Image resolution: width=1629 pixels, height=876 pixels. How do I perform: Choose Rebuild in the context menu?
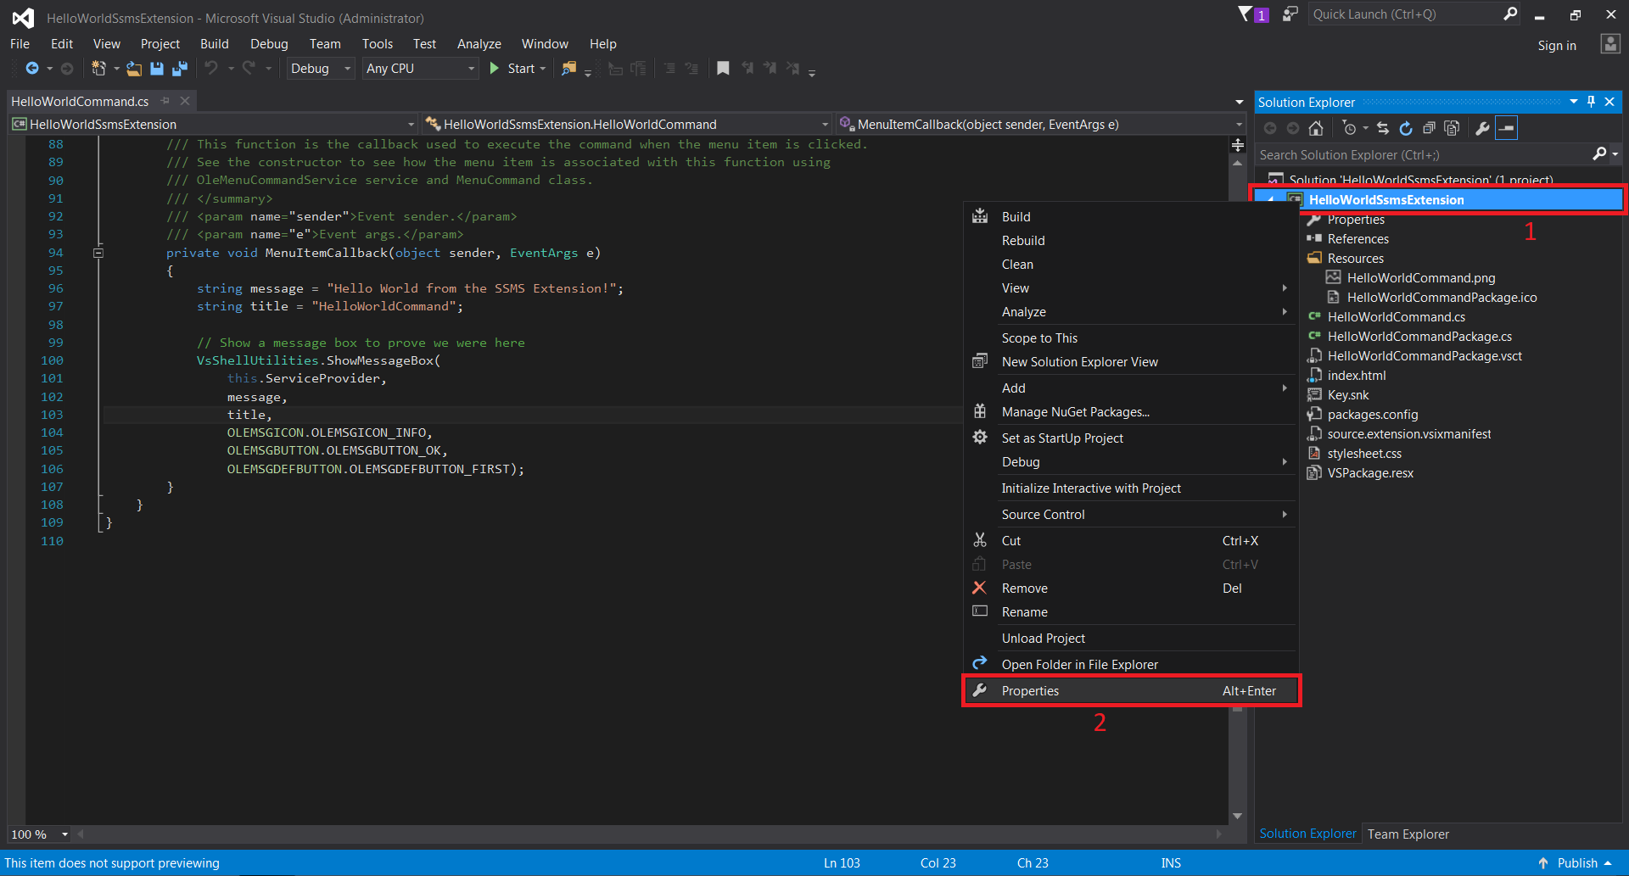coord(1132,241)
